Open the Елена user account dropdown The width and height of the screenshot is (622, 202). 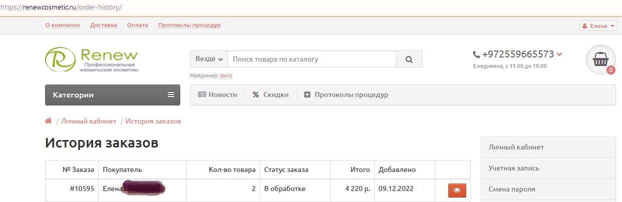pos(598,26)
